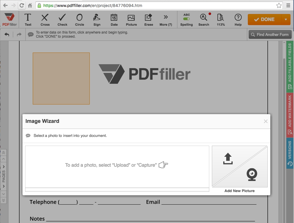Redo the last action

[x=19, y=34]
